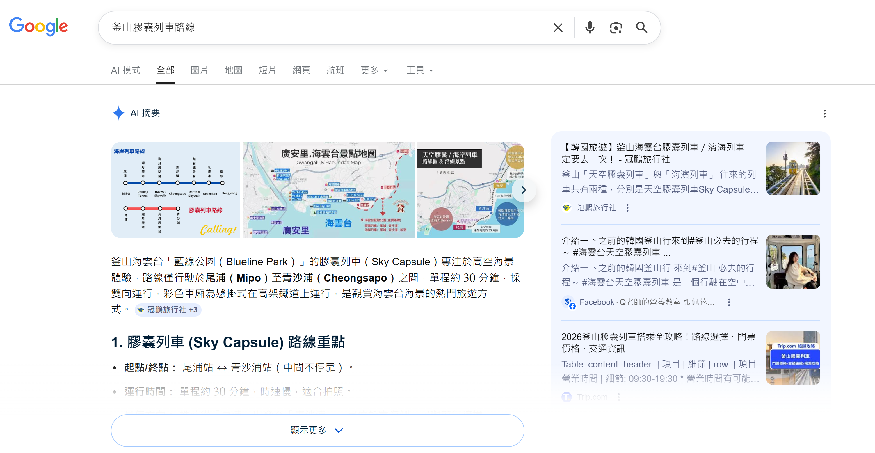
Task: Click the 冠鵬旅行社 +3 source chip
Action: tap(168, 310)
